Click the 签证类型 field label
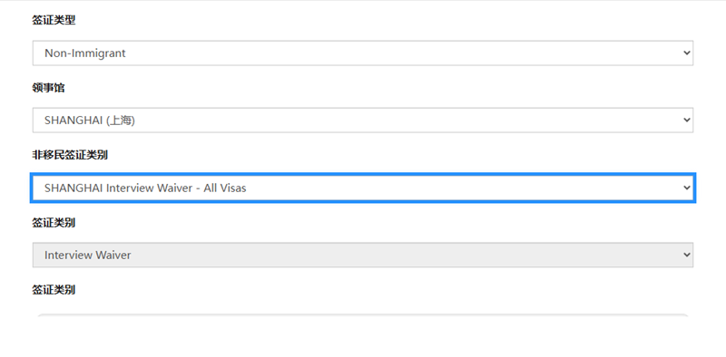The width and height of the screenshot is (726, 357). [x=54, y=20]
